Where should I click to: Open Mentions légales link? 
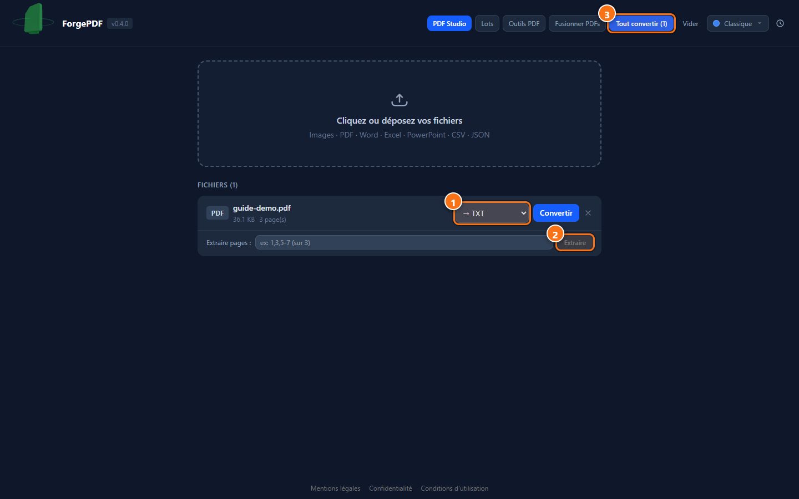pos(336,488)
